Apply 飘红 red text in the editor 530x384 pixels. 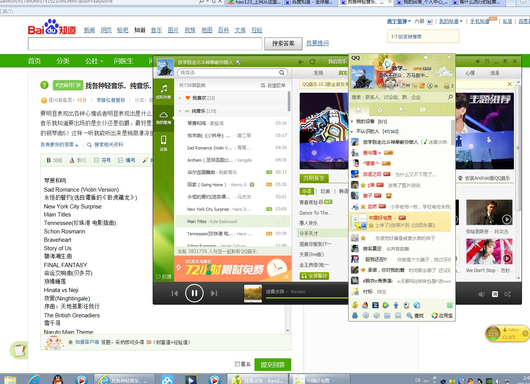78,160
